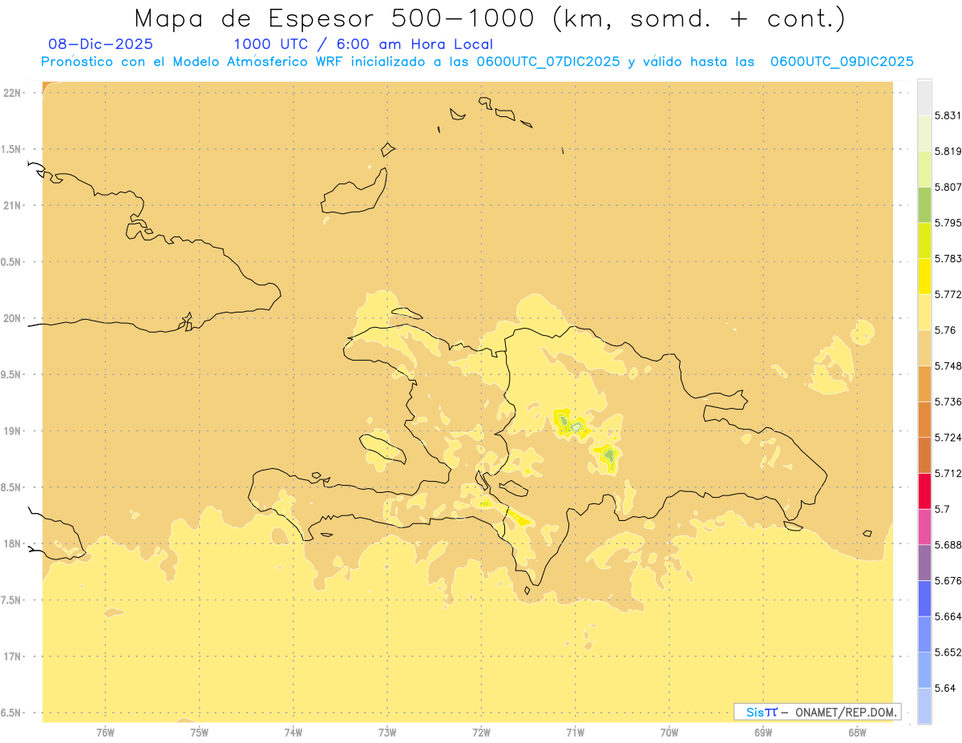Image resolution: width=962 pixels, height=743 pixels.
Task: Click the legend value 5.783
Action: coord(948,258)
